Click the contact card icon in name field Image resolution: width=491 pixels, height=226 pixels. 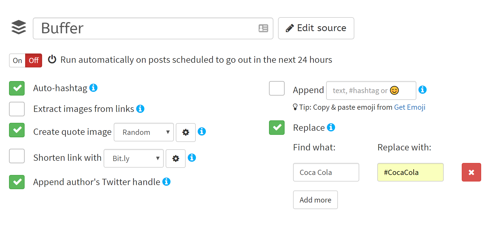coord(263,28)
